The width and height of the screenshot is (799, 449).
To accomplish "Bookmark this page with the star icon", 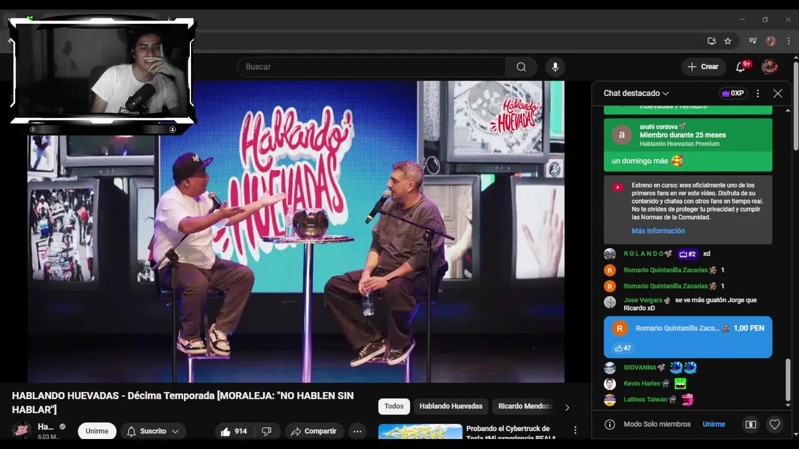I will 728,41.
